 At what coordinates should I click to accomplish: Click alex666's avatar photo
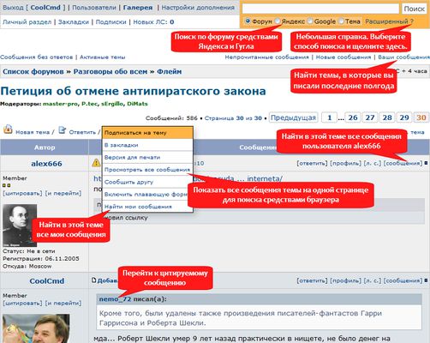point(20,226)
